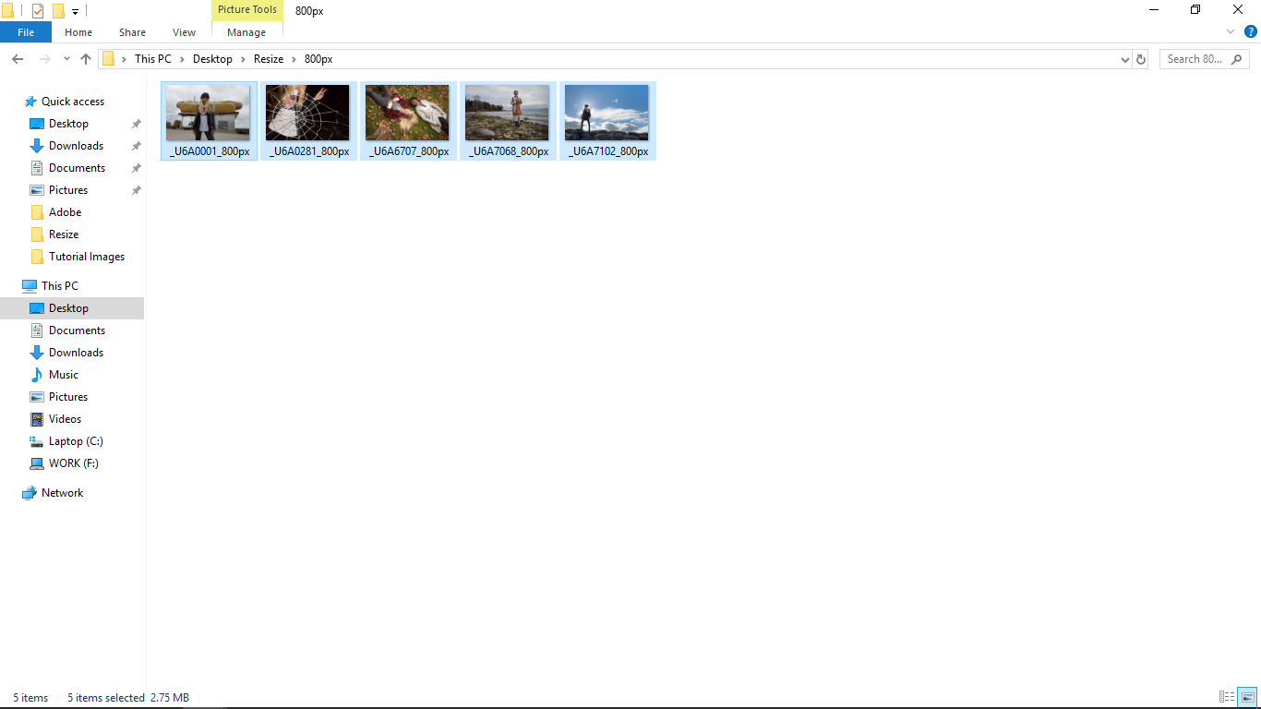Open the Customize Quick Access Toolbar dropdown

(x=75, y=12)
